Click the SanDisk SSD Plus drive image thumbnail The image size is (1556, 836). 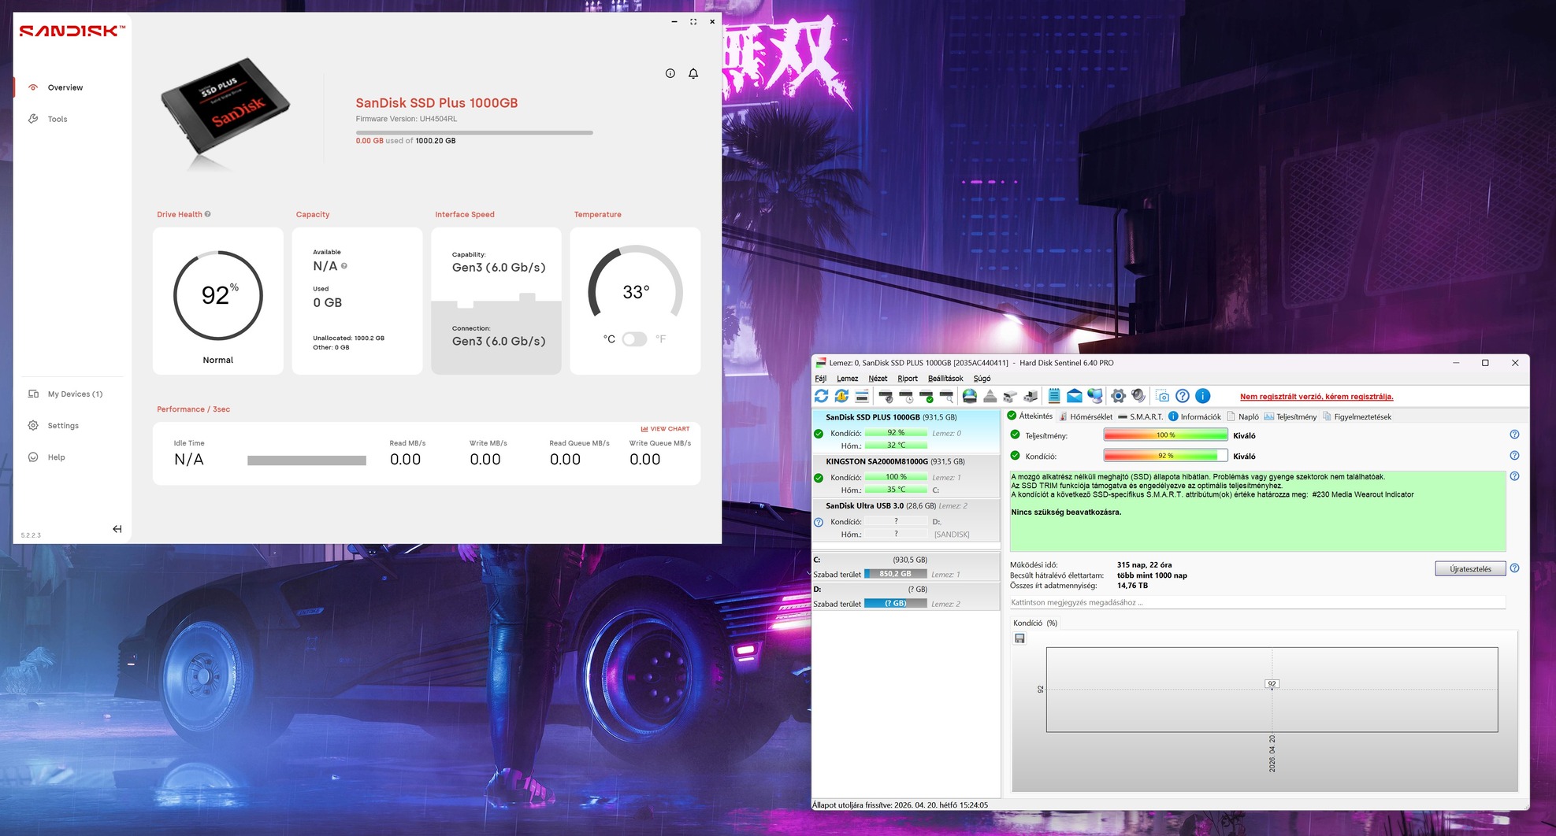click(225, 113)
